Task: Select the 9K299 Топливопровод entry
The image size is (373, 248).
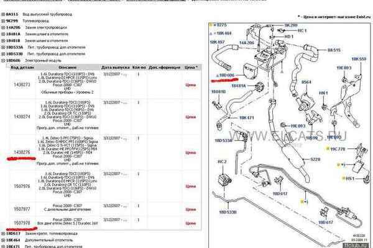Action: [27, 21]
